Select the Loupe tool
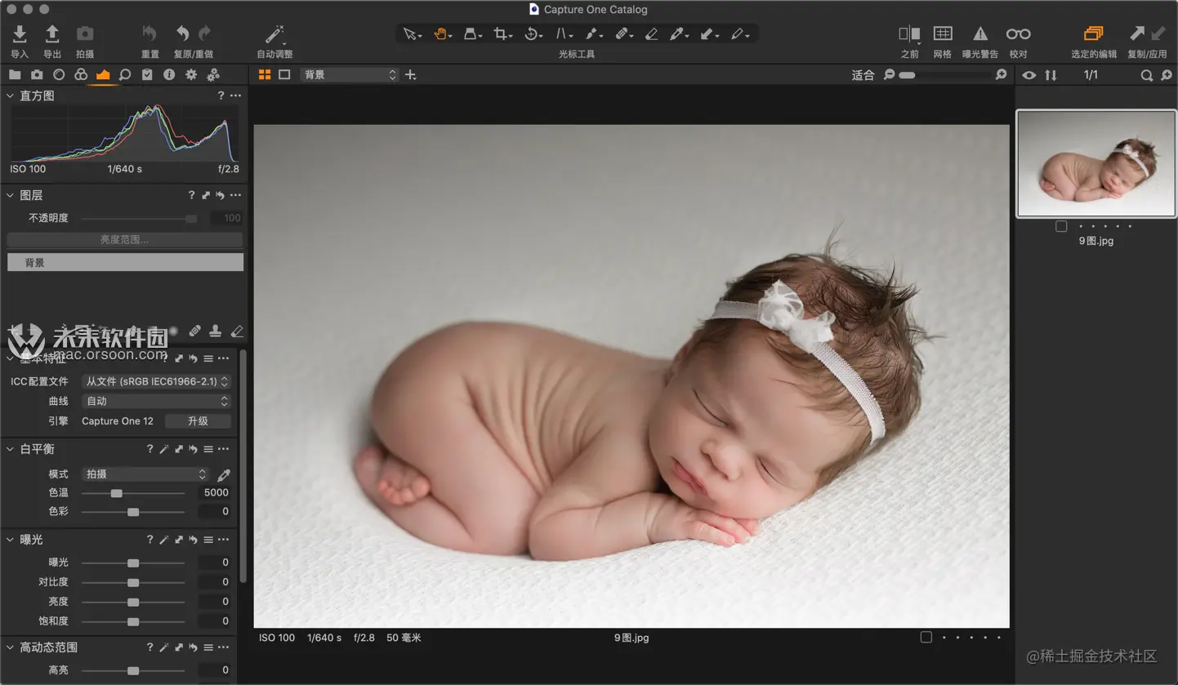 [472, 34]
